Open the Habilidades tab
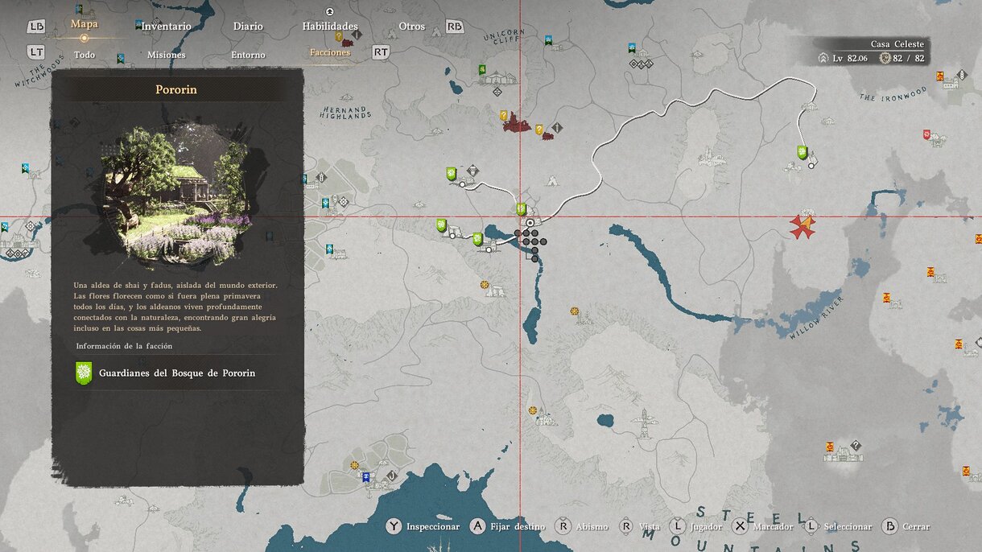The width and height of the screenshot is (982, 552). [x=330, y=26]
